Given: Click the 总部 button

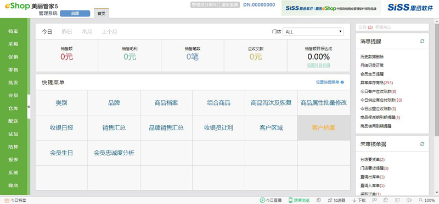Looking at the screenshot, I should pyautogui.click(x=75, y=13).
